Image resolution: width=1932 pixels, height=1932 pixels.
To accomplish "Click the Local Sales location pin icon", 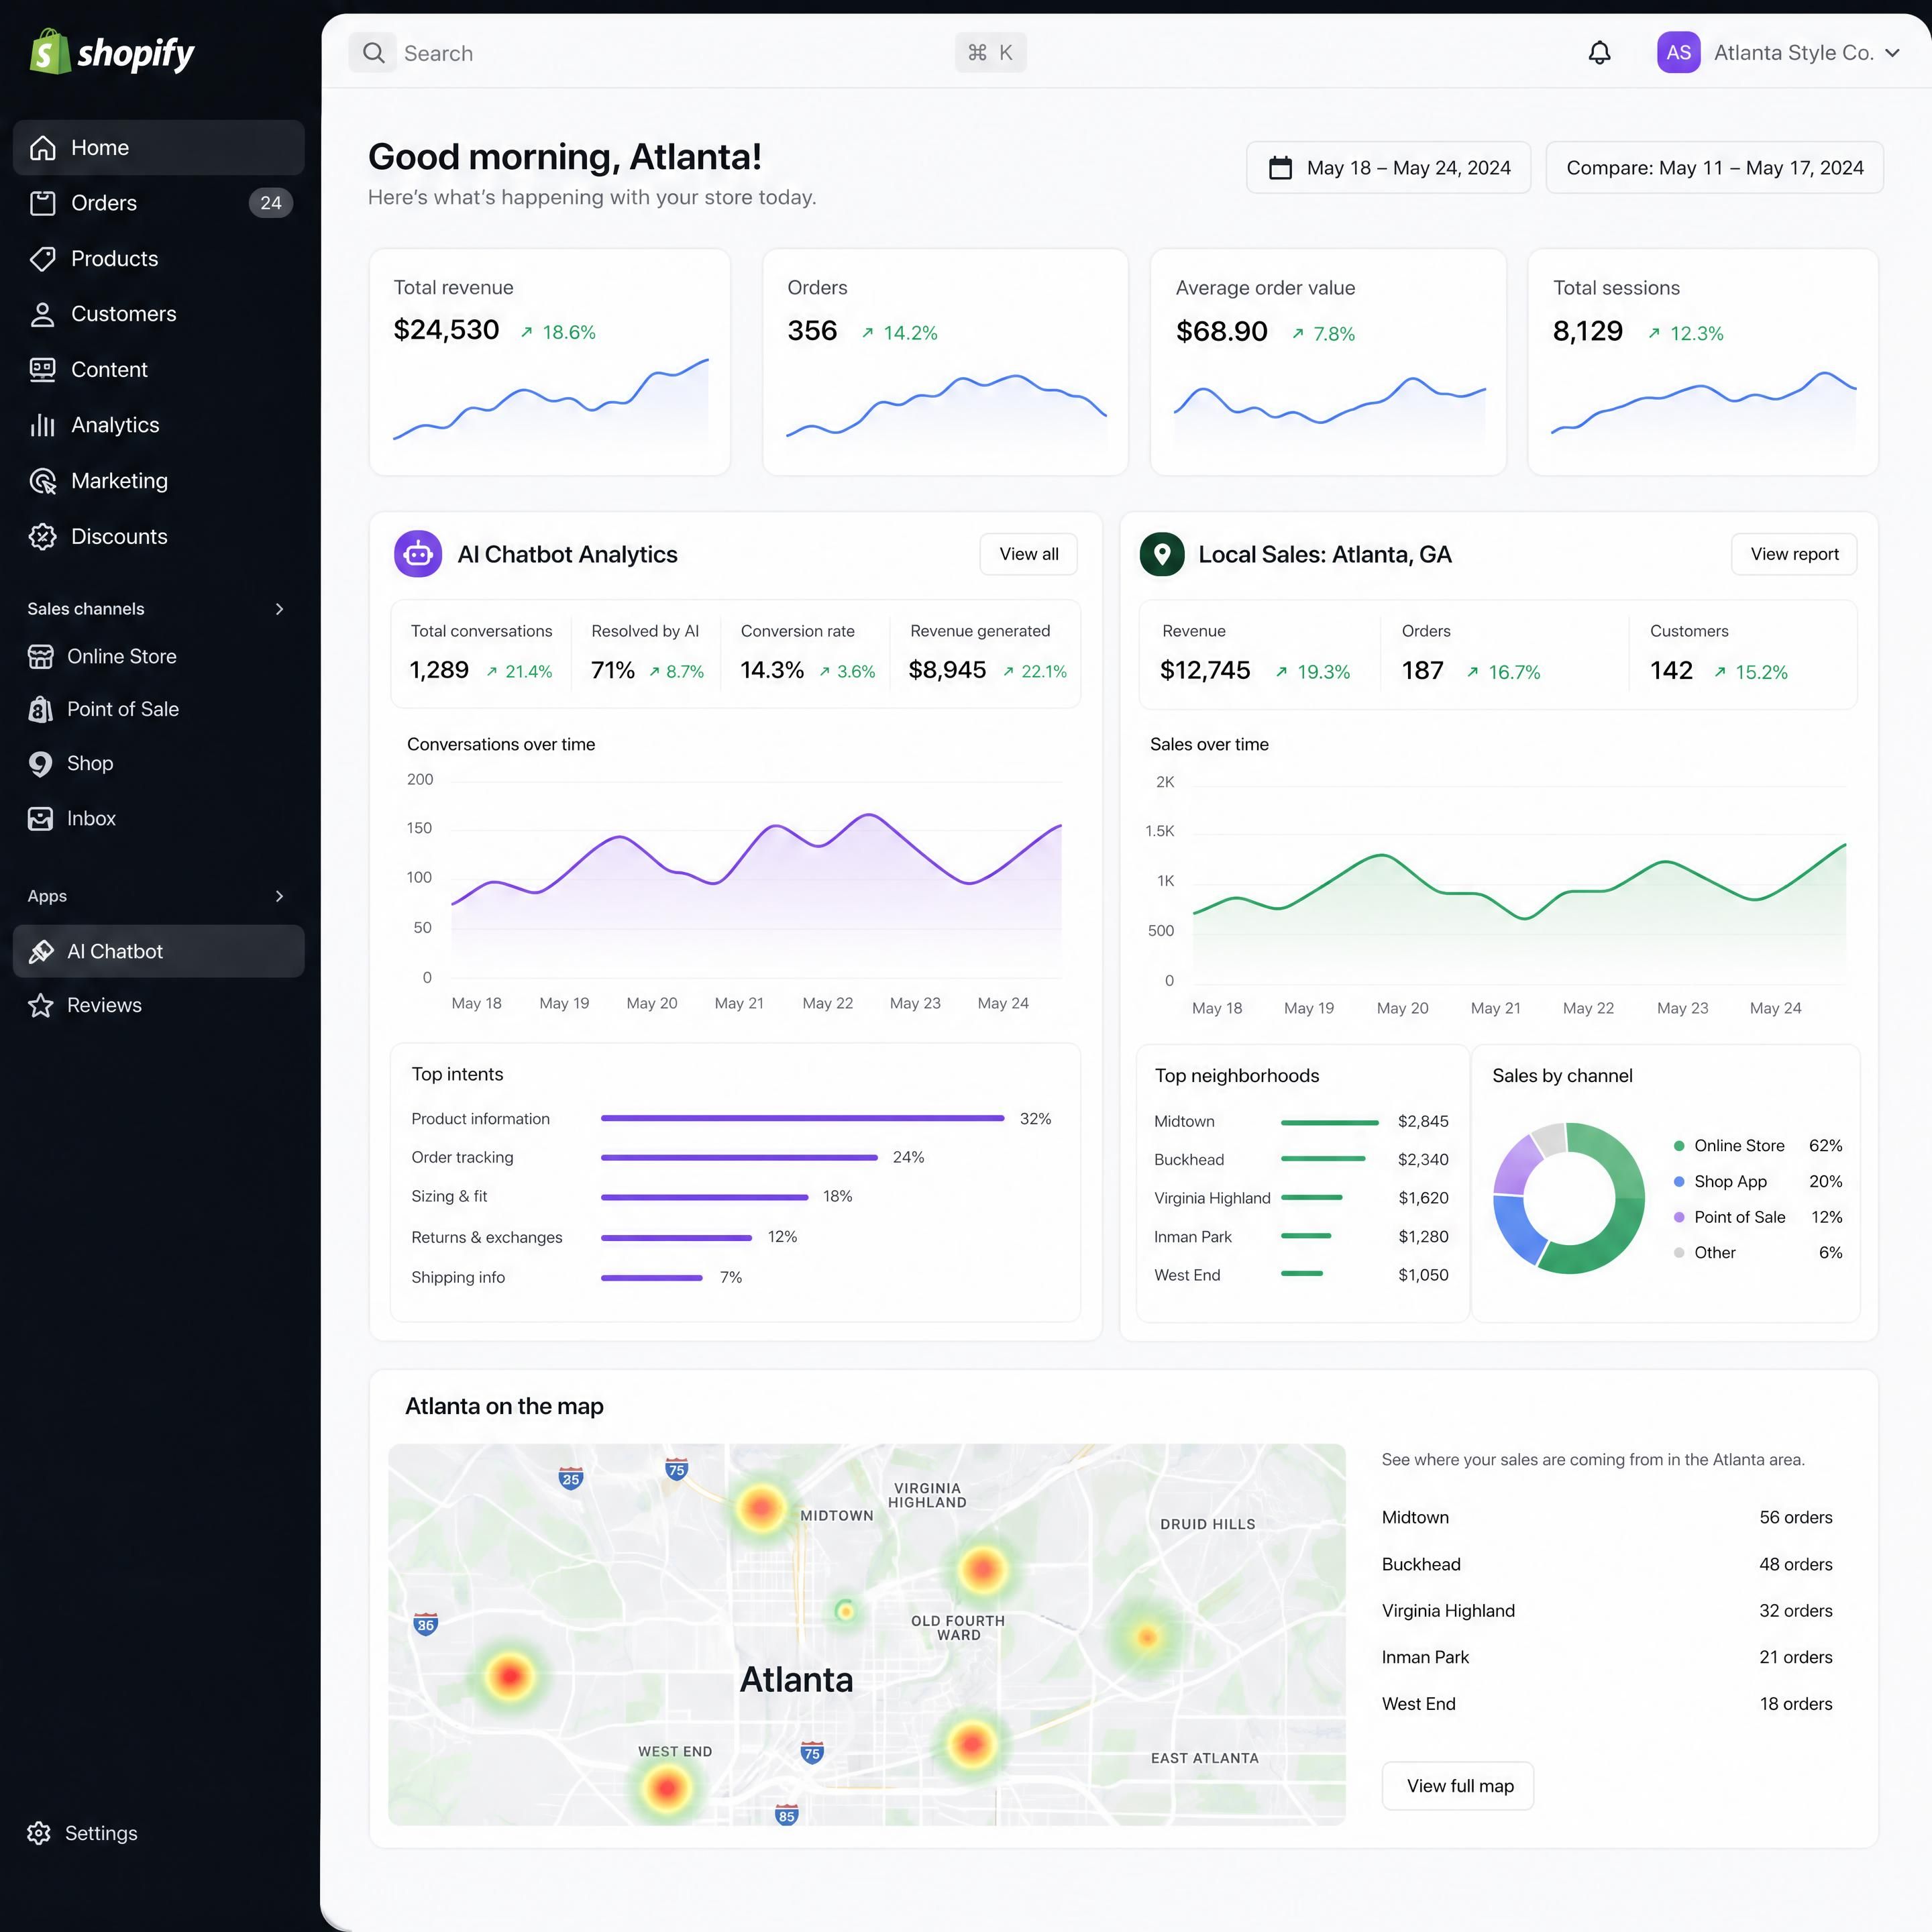I will click(x=1162, y=554).
